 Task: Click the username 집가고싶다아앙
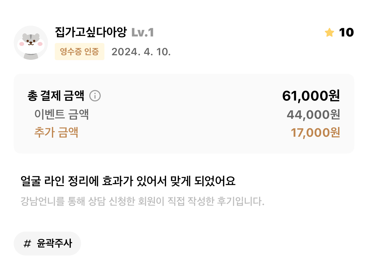pyautogui.click(x=91, y=32)
